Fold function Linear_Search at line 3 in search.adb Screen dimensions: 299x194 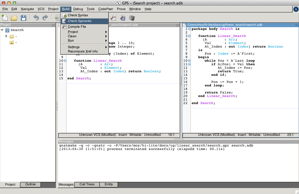pos(189,36)
